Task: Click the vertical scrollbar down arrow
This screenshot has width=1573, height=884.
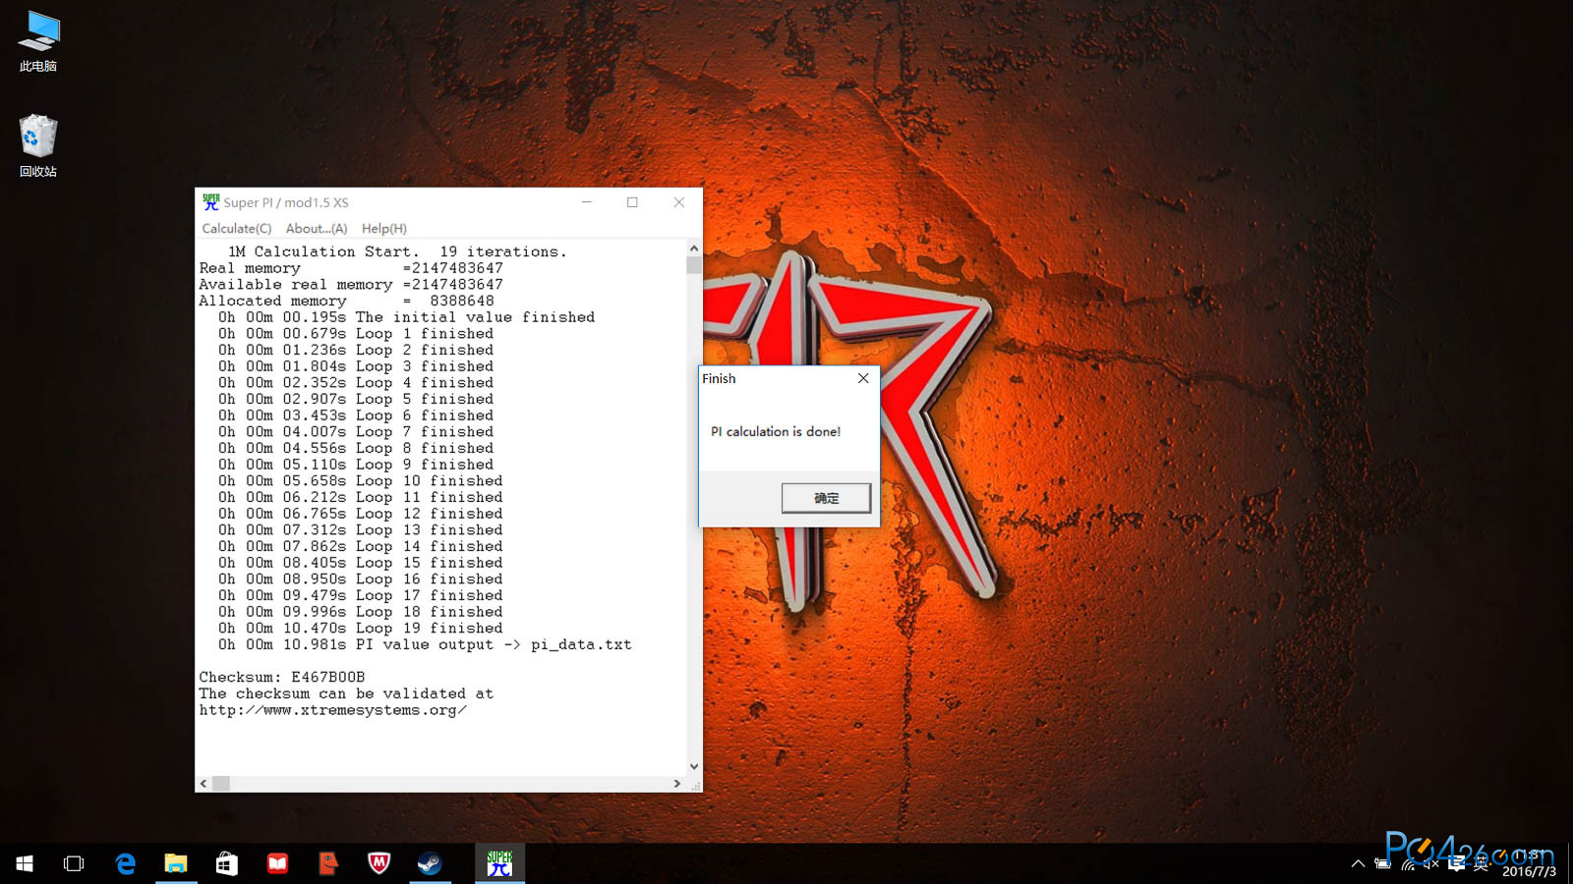Action: coord(694,767)
